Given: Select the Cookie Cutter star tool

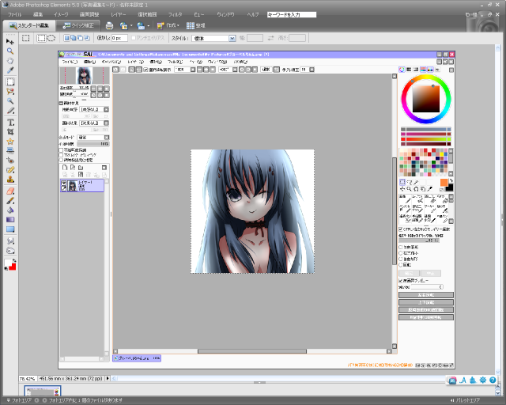Looking at the screenshot, I should pyautogui.click(x=10, y=142).
